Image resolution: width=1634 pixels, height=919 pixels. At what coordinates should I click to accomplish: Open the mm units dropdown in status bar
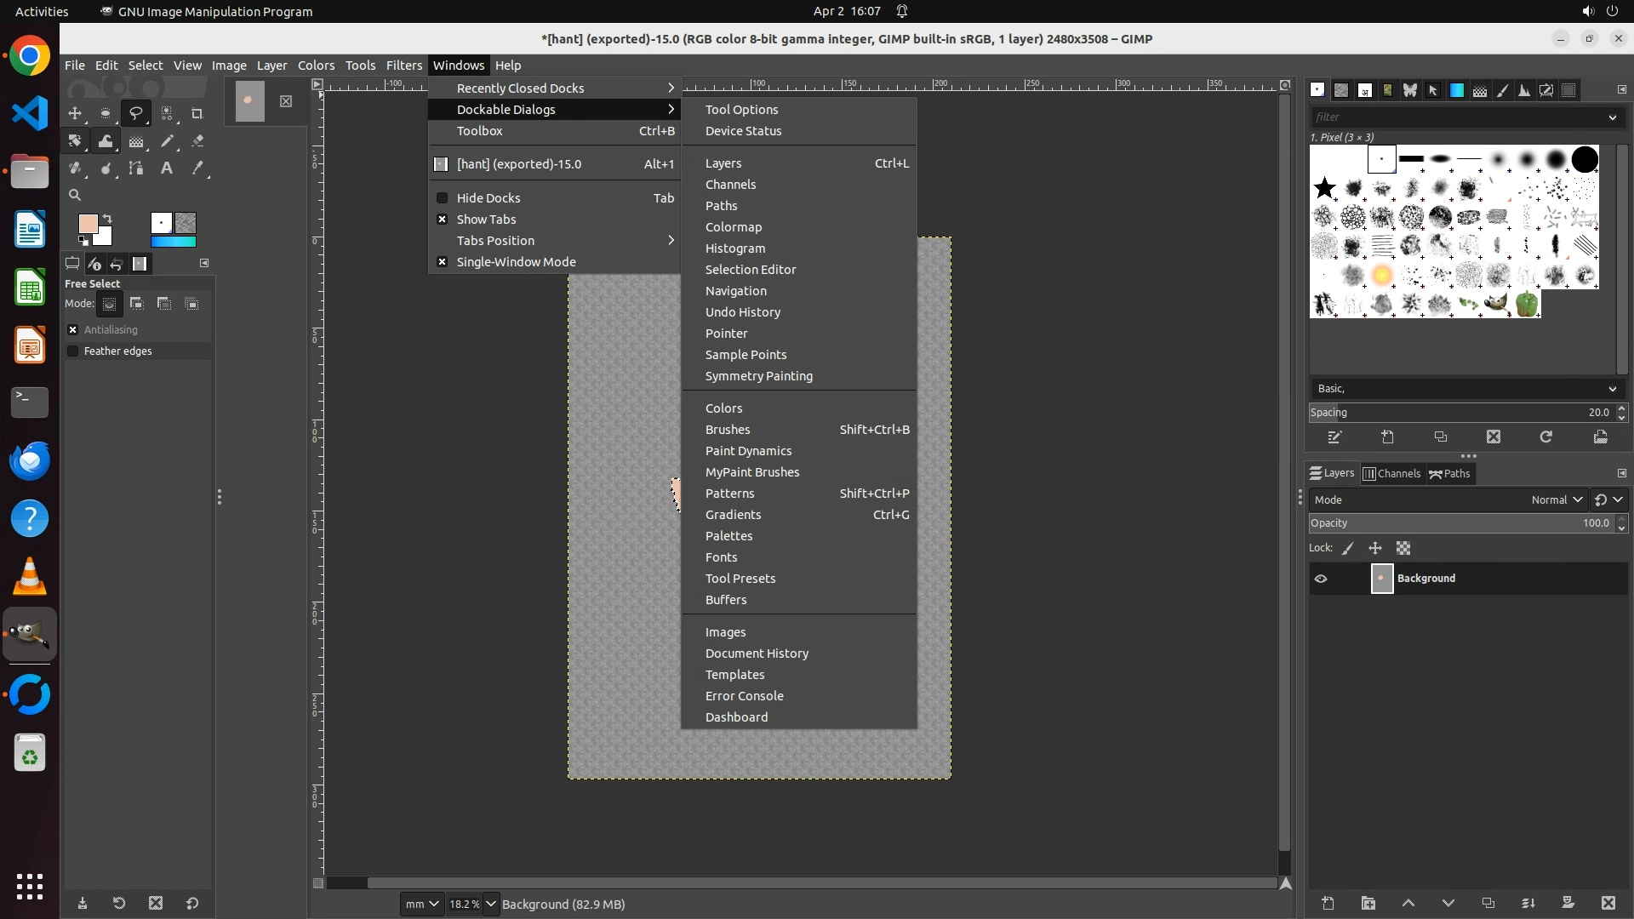click(x=422, y=904)
